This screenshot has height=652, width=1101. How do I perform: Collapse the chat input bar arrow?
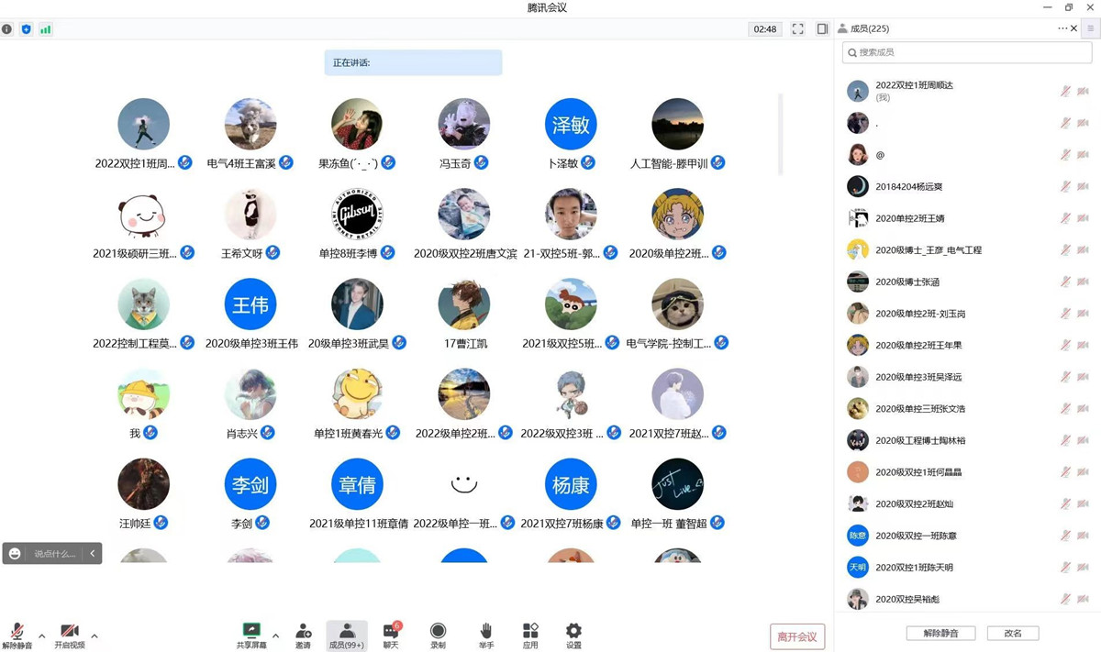(x=92, y=554)
